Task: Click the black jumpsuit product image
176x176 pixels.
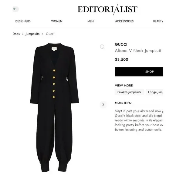Action: point(54,107)
